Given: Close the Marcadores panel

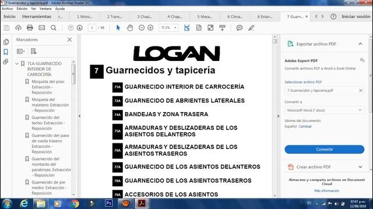Looking at the screenshot, I should 69,39.
